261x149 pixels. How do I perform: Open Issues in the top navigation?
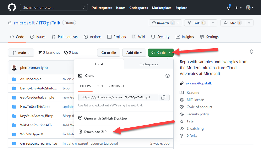click(x=121, y=8)
